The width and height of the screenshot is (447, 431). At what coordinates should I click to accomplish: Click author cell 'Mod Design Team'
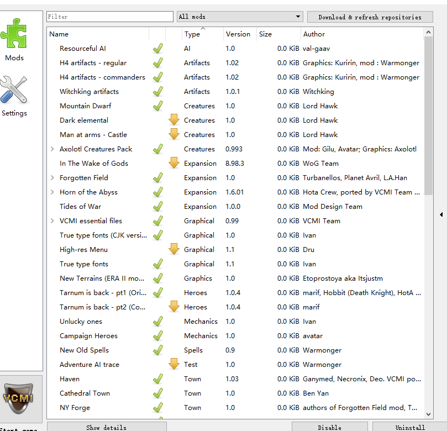(x=333, y=206)
